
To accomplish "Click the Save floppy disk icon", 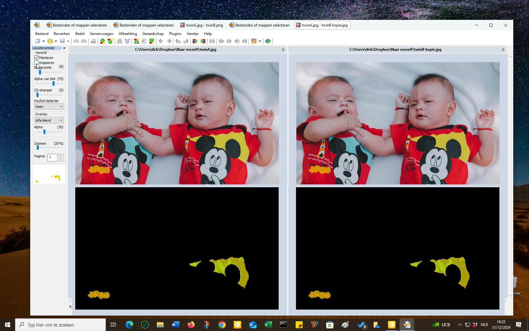I will click(62, 41).
